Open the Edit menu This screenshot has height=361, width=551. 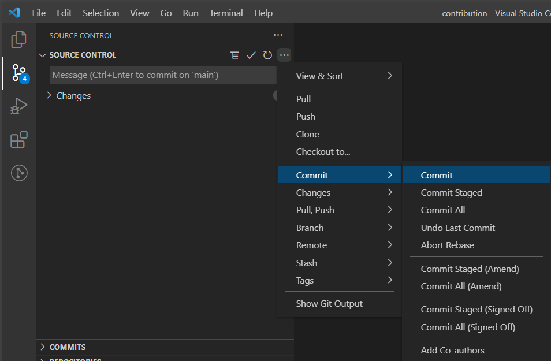click(64, 13)
